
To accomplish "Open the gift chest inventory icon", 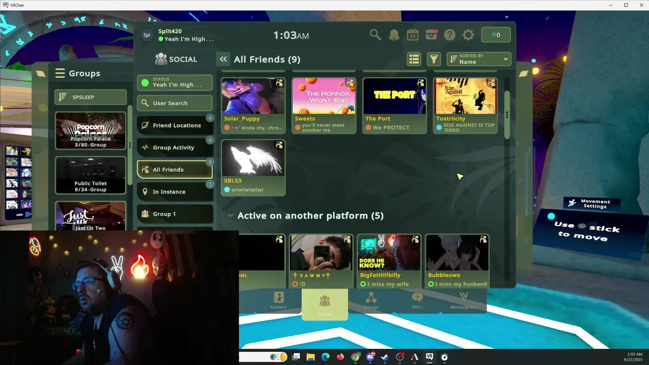I will (x=431, y=34).
